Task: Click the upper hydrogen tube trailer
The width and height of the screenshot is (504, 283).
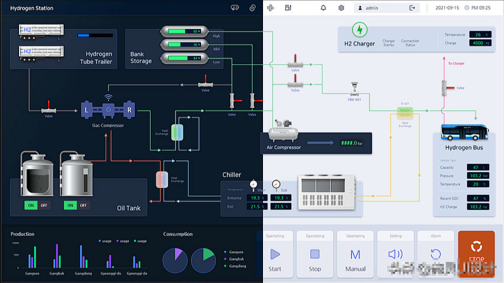Action: [41, 31]
